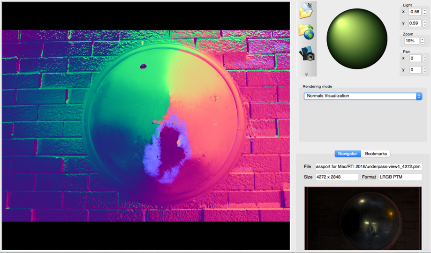Click the normals visualization image viewer
The width and height of the screenshot is (431, 253).
tap(146, 126)
